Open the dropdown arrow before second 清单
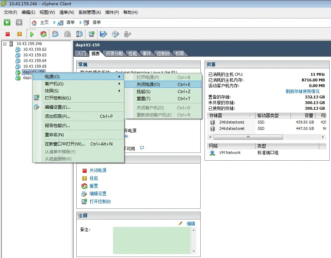This screenshot has height=258, width=331. click(x=81, y=22)
